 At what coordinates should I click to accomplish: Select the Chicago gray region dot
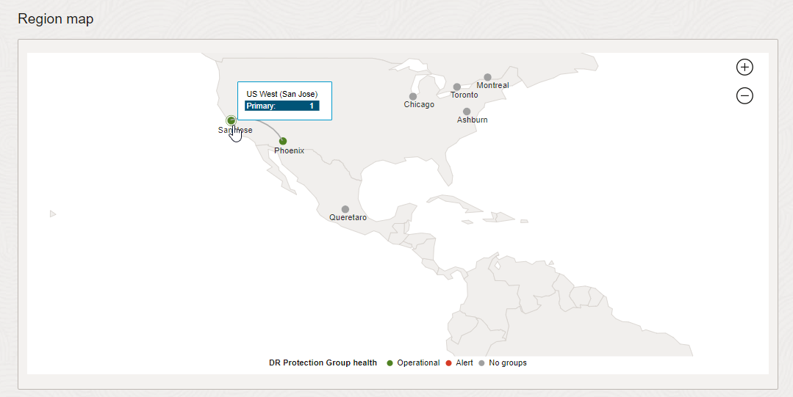click(413, 96)
